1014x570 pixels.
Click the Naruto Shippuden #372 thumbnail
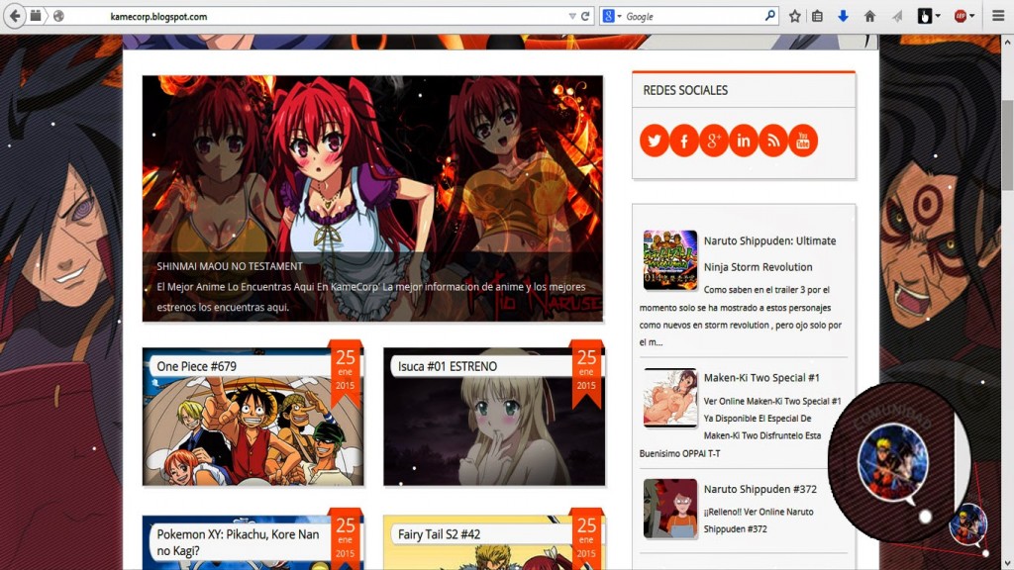(670, 509)
